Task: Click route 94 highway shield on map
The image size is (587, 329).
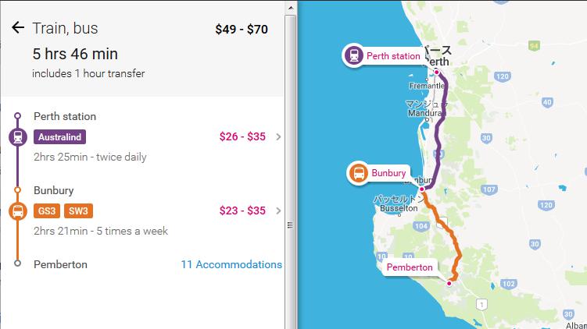Action: point(534,46)
